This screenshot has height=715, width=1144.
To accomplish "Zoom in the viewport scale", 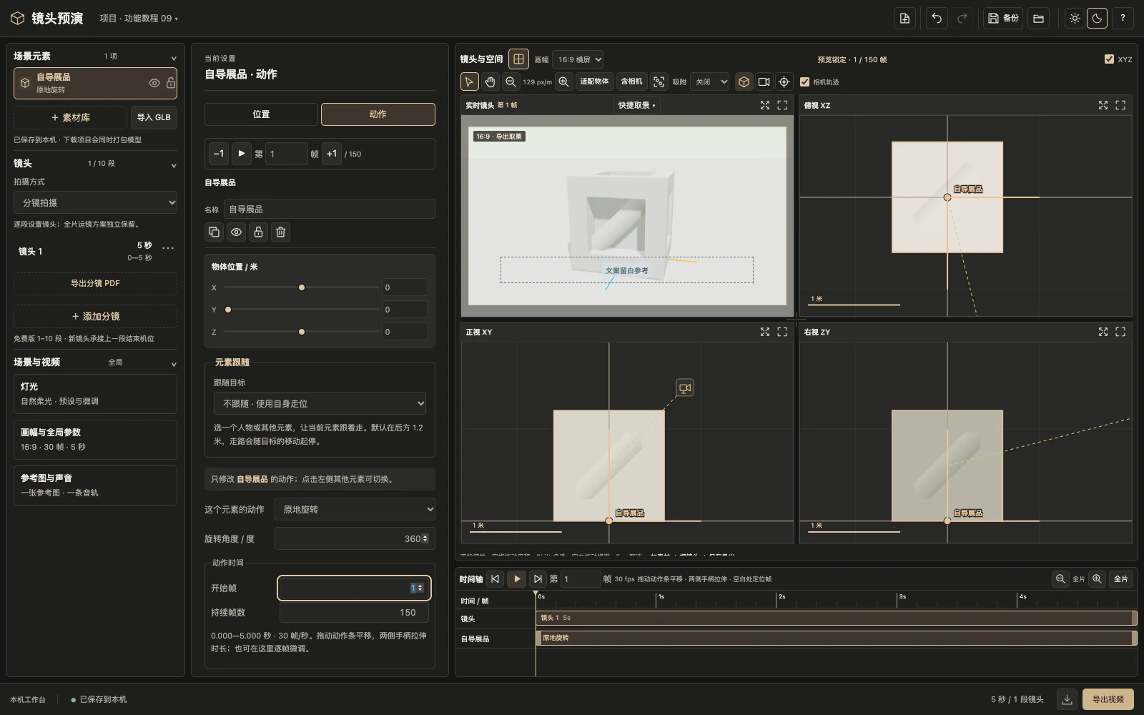I will tap(563, 82).
